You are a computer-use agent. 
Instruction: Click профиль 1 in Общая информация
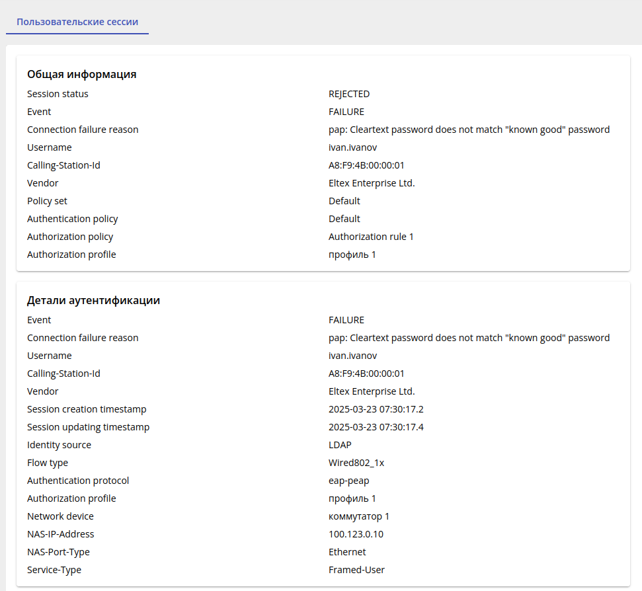pyautogui.click(x=352, y=255)
